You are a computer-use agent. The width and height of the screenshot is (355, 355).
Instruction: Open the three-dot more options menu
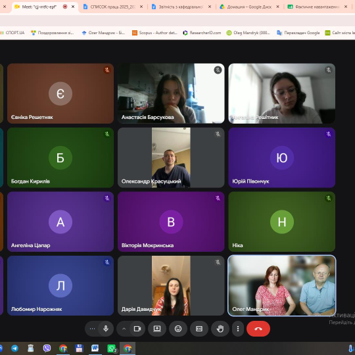238,329
